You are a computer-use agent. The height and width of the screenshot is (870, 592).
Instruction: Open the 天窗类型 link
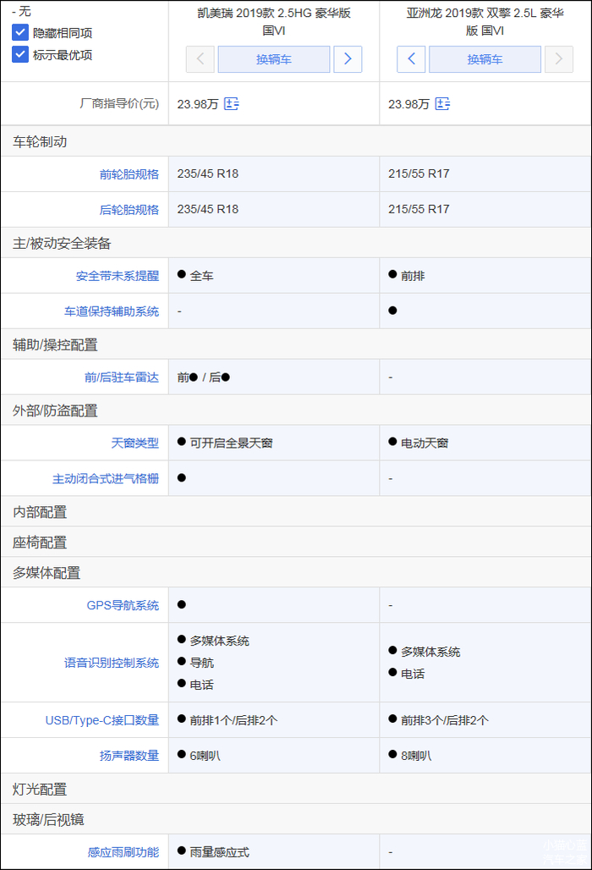135,443
